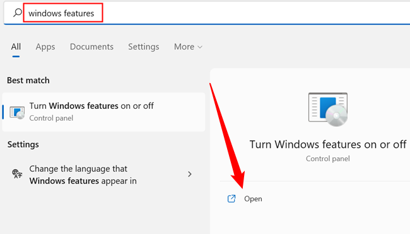The width and height of the screenshot is (410, 234).
Task: Click the language globe icon in the Settings result
Action: pyautogui.click(x=17, y=174)
